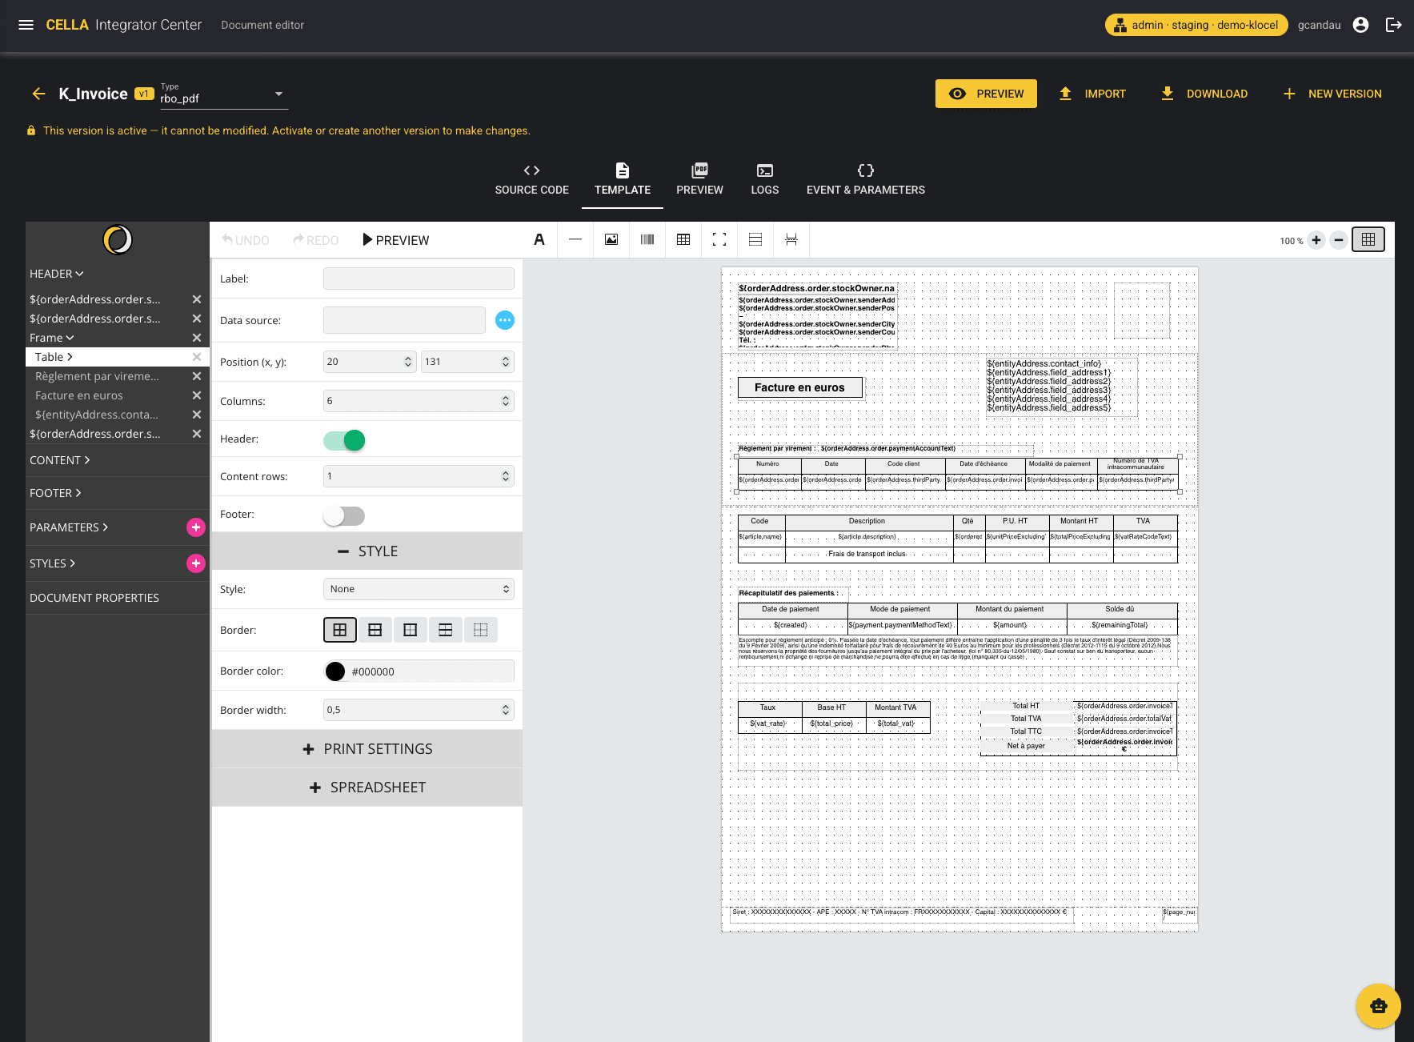
Task: Switch to the LOGS tab
Action: pos(765,180)
